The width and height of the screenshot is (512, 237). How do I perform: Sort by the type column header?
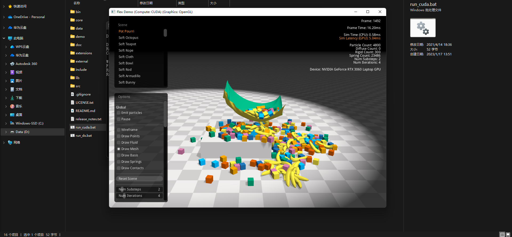(x=181, y=3)
